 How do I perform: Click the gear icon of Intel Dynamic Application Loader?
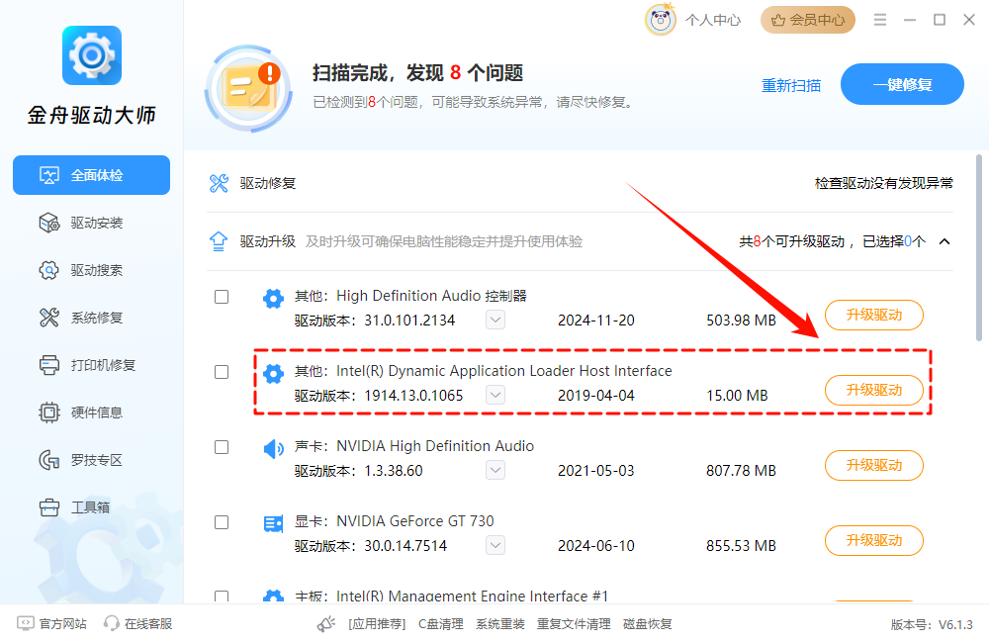click(273, 373)
